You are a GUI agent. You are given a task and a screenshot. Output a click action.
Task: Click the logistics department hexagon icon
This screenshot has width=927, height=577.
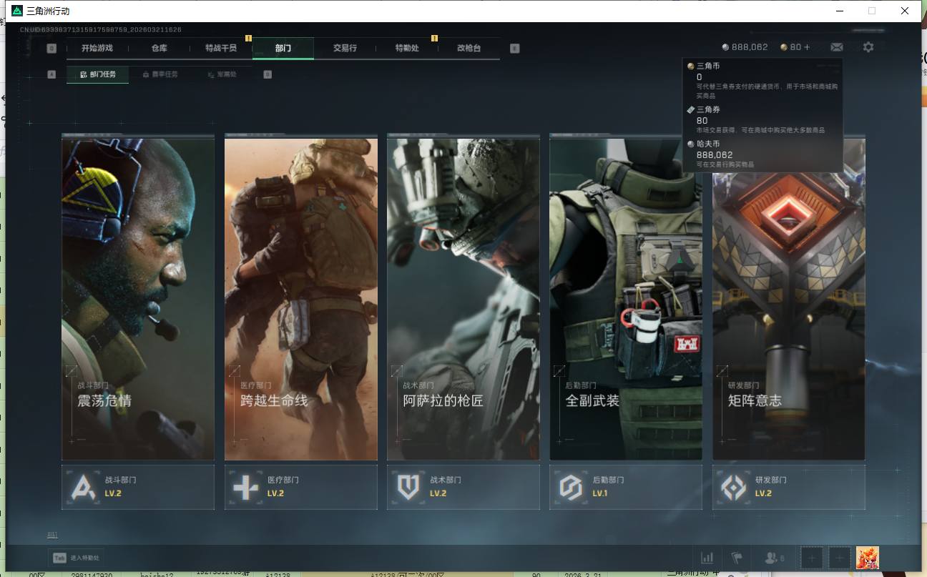point(571,488)
